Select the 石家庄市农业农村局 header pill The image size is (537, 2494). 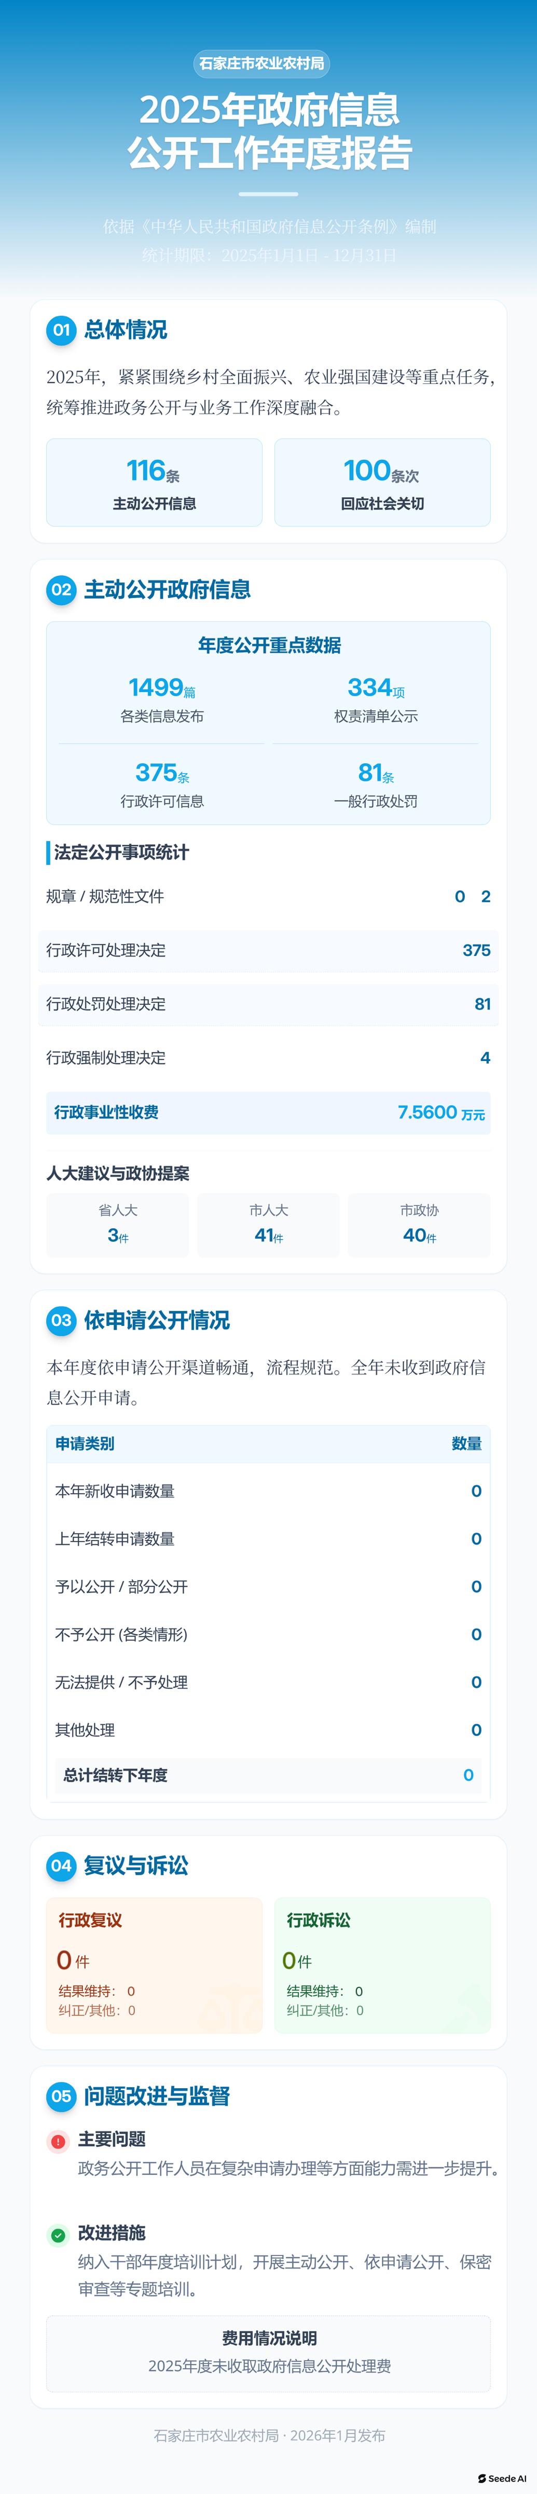[261, 64]
